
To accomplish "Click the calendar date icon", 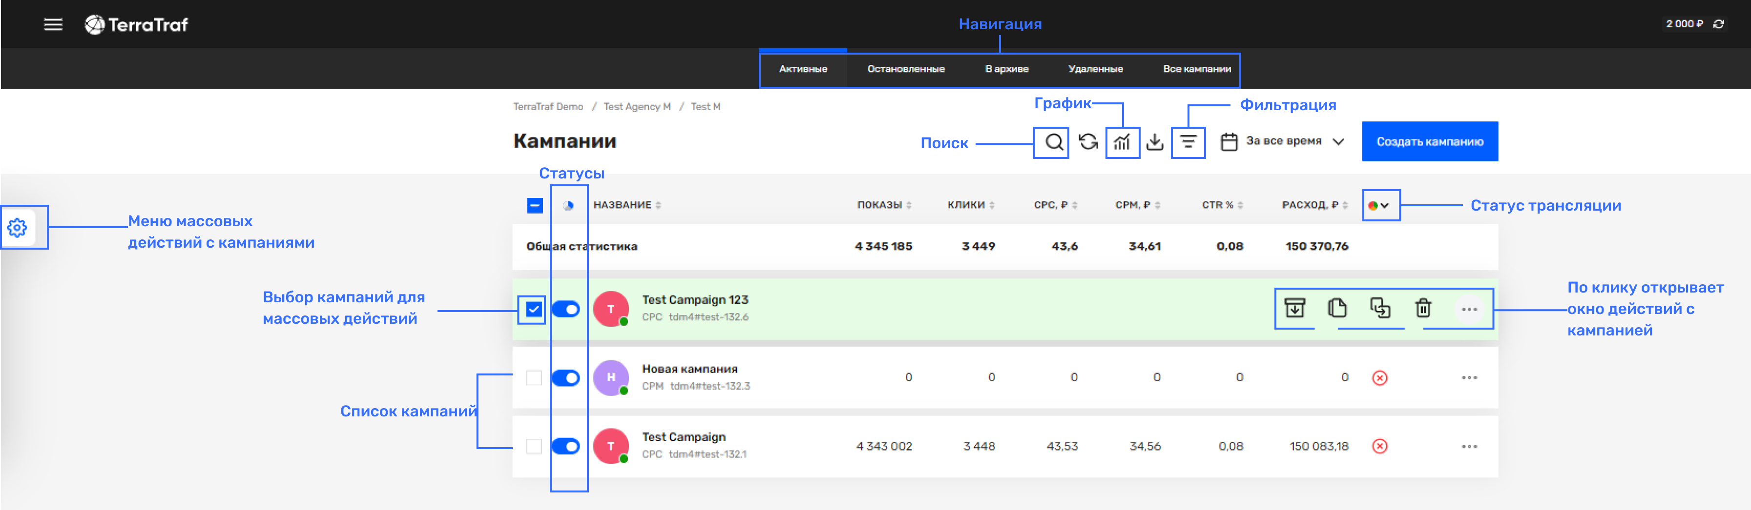I will click(x=1228, y=142).
